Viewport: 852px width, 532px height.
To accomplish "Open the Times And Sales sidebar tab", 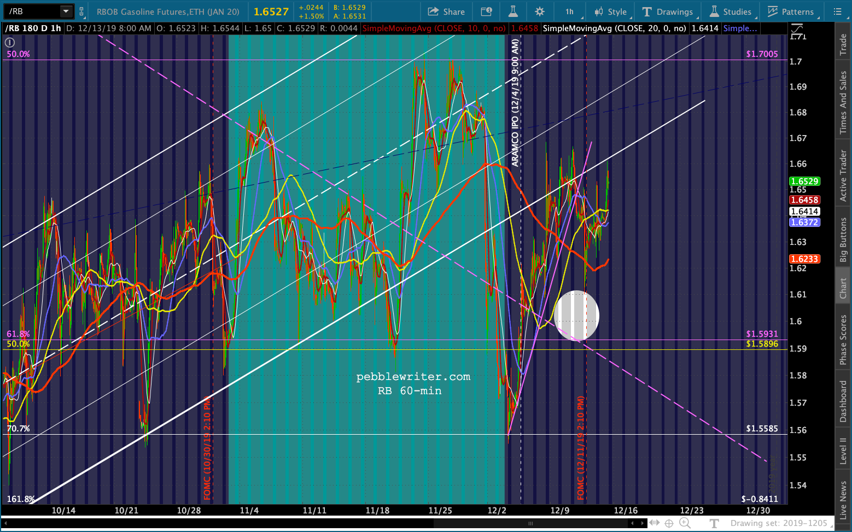I will (x=843, y=103).
